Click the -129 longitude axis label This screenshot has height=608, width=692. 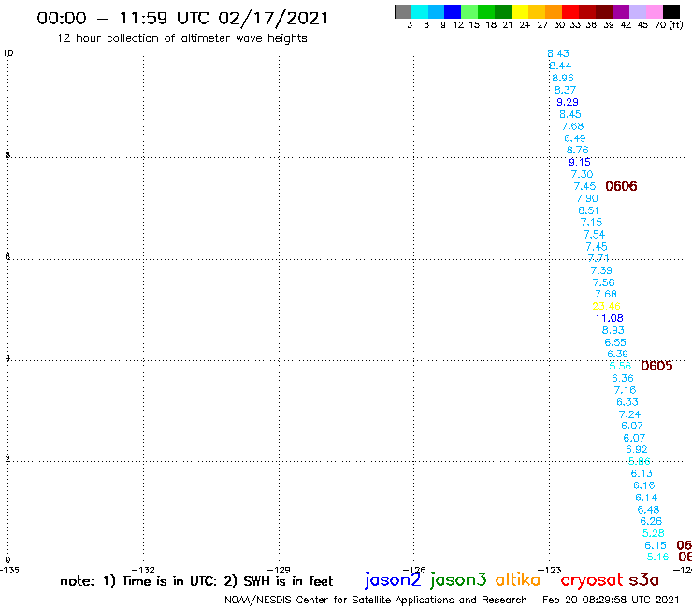(x=279, y=570)
